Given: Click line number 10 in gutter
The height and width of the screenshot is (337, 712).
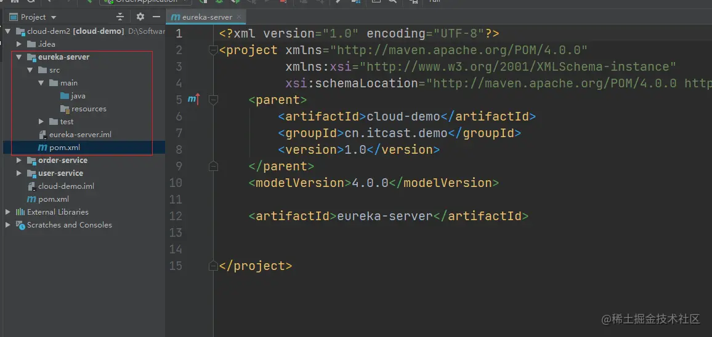Looking at the screenshot, I should (x=176, y=183).
